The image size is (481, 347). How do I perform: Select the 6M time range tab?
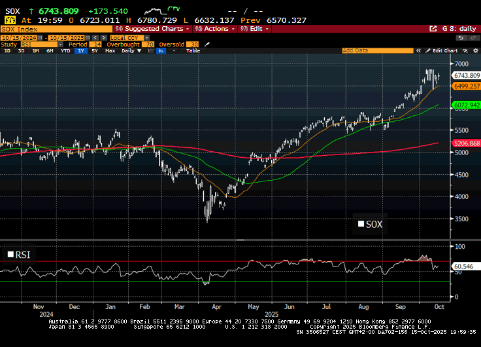coord(50,50)
